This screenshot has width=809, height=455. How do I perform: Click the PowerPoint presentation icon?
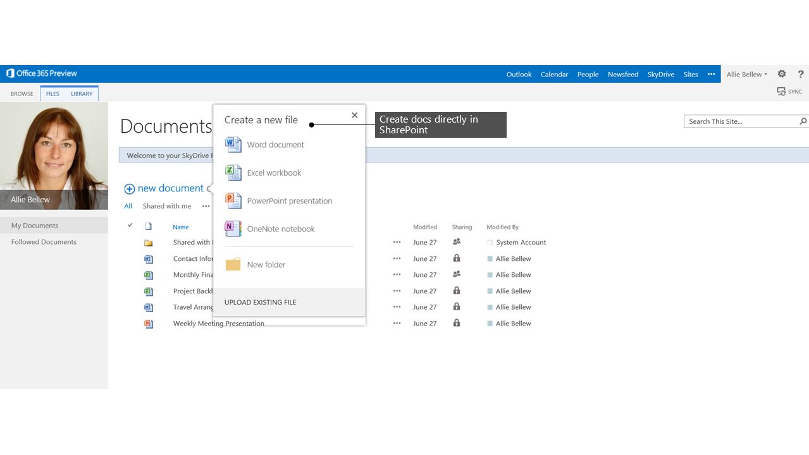click(x=233, y=201)
